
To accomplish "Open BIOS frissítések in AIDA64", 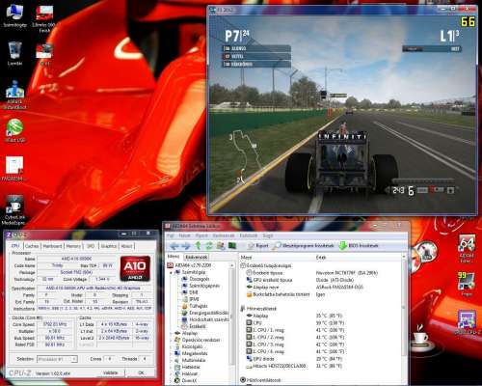I will point(359,246).
